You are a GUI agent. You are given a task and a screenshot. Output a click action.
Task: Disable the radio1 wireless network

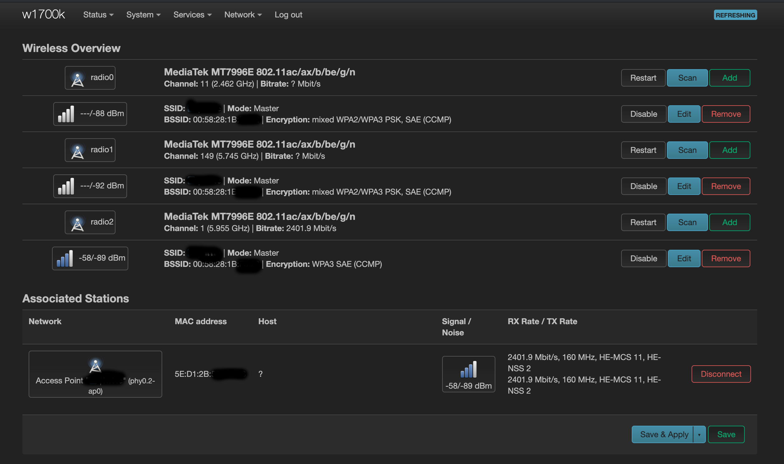coord(643,186)
